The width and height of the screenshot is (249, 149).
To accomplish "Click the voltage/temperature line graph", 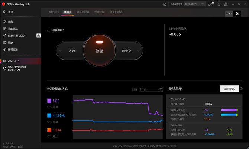I will pyautogui.click(x=118, y=117).
